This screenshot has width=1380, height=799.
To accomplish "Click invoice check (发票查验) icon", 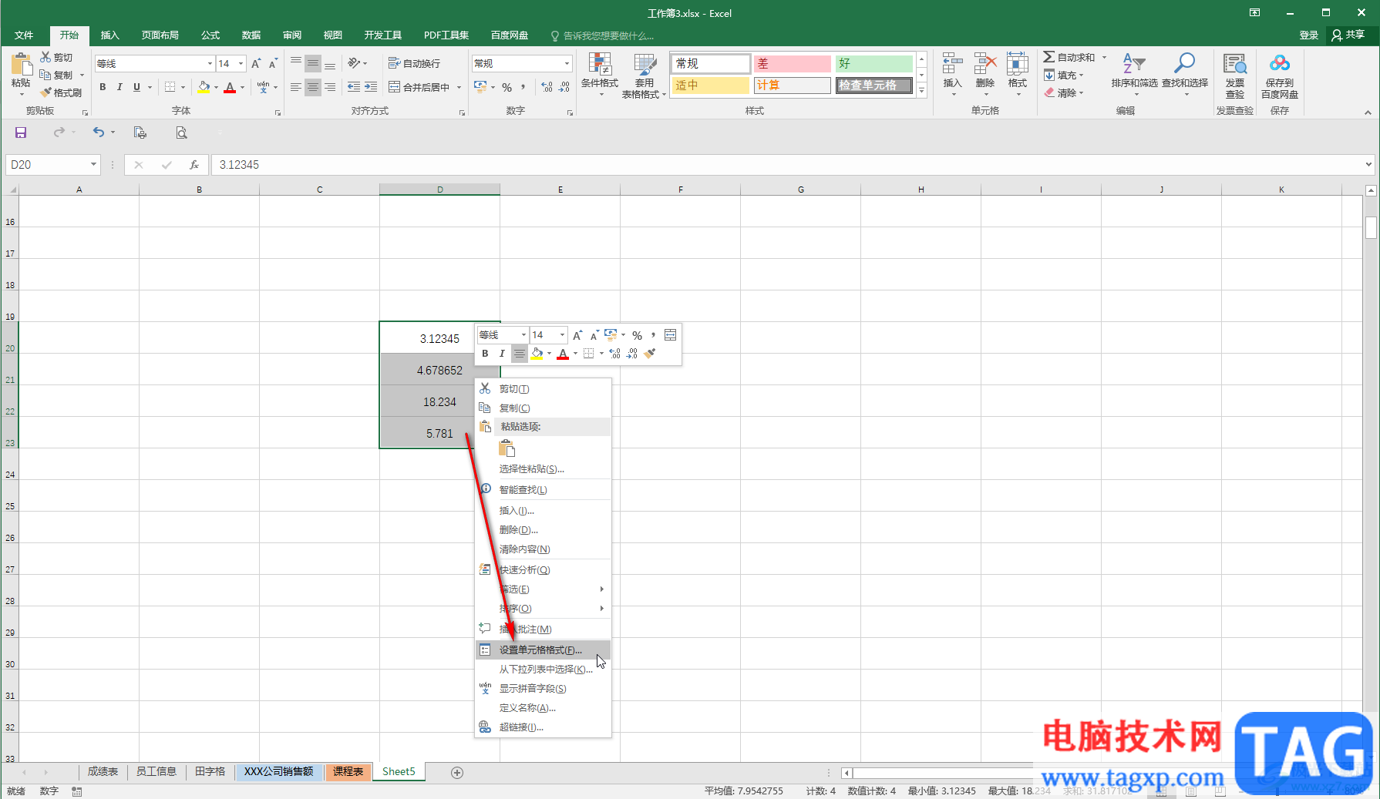I will 1235,64.
